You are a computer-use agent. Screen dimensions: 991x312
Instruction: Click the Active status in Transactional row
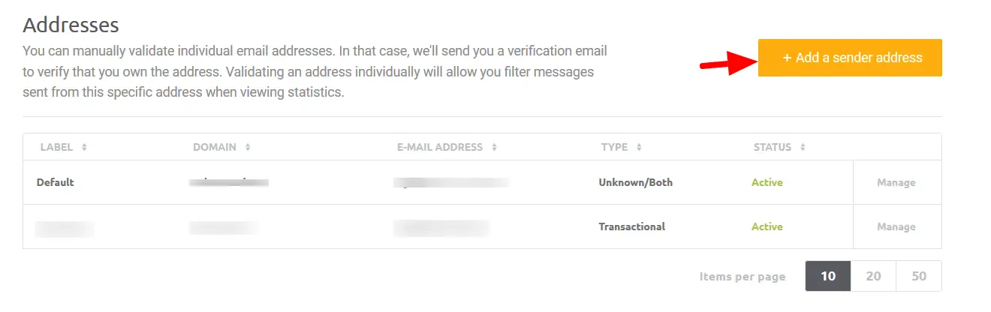tap(767, 226)
